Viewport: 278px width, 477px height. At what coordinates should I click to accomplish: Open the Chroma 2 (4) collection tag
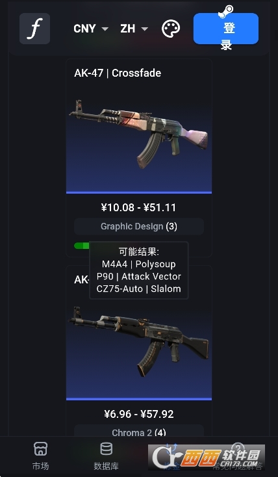click(139, 432)
